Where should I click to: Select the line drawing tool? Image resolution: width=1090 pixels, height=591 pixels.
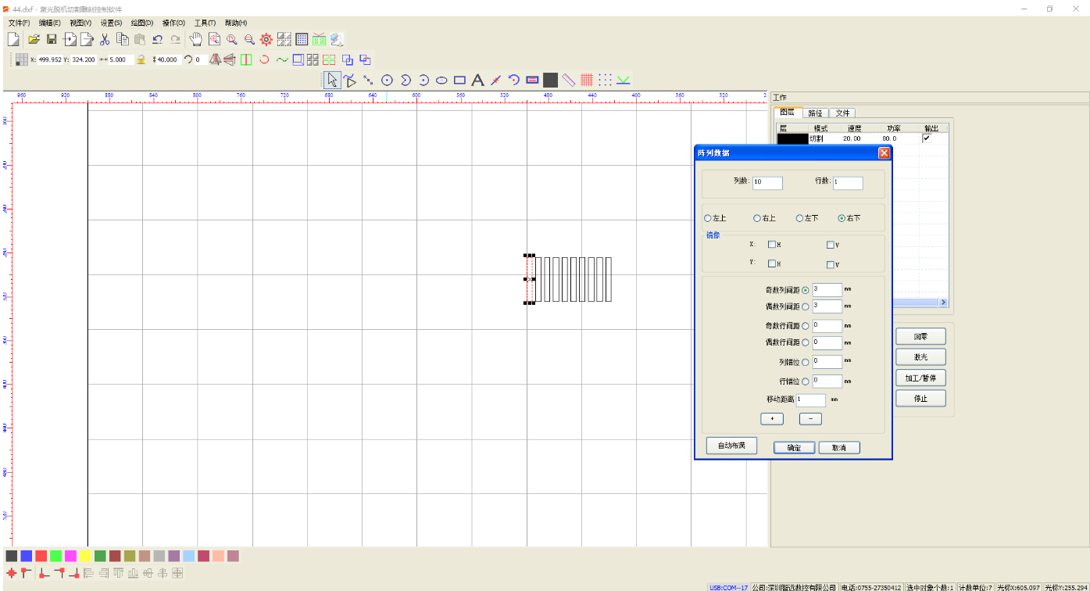click(x=368, y=80)
